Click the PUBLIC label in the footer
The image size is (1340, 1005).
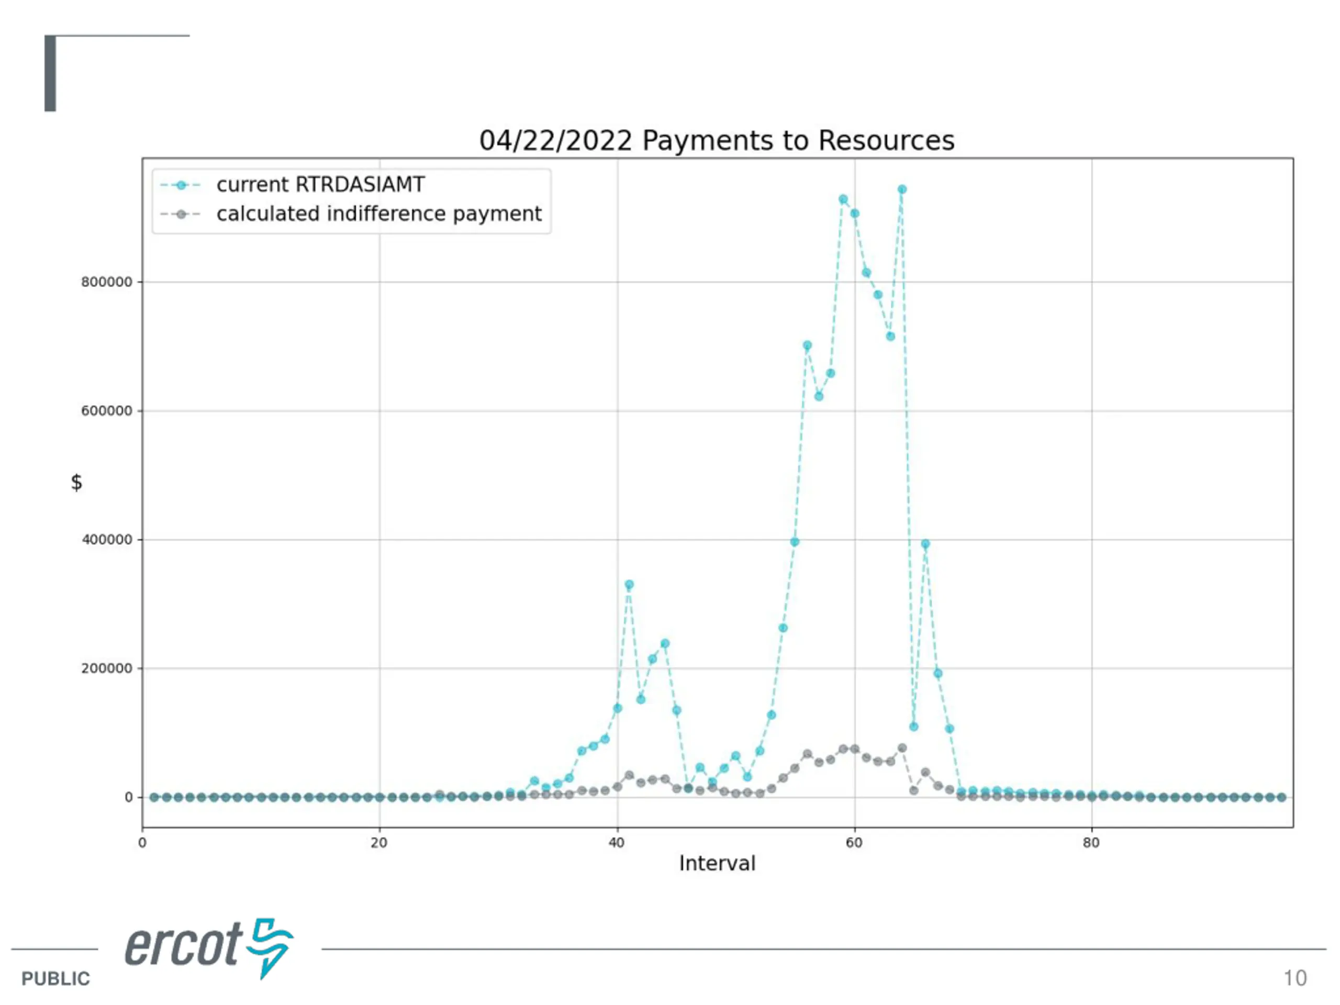point(55,979)
